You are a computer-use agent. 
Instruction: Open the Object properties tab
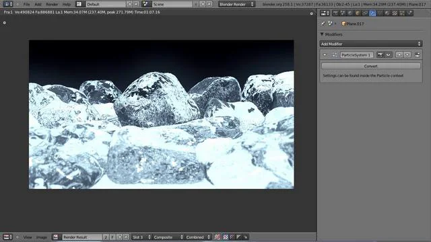tap(358, 13)
